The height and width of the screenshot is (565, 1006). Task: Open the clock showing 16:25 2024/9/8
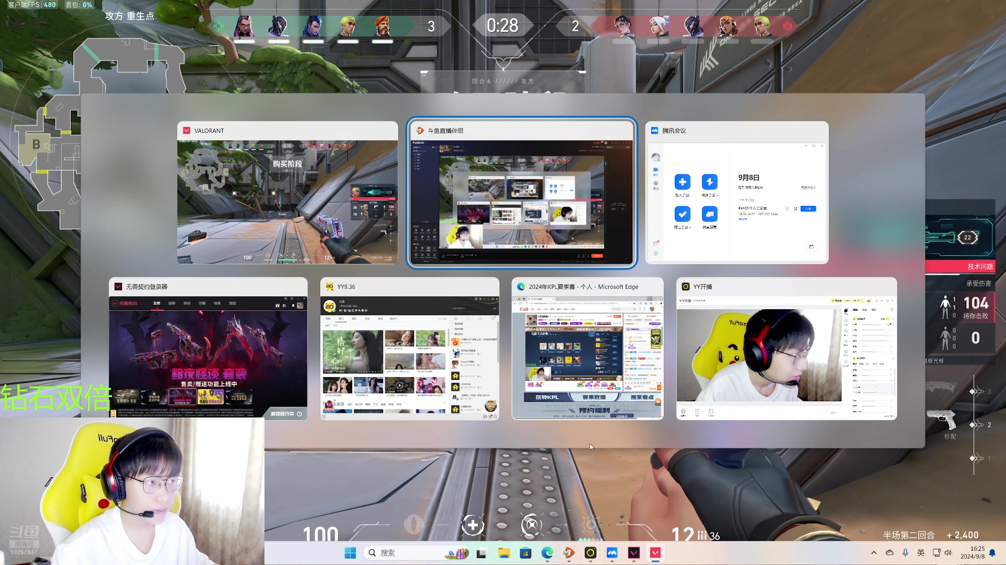(x=972, y=553)
